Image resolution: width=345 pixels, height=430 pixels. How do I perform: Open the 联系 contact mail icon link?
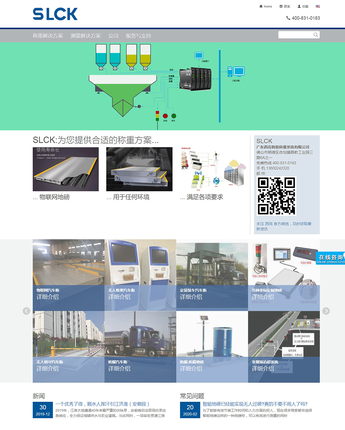[x=285, y=7]
